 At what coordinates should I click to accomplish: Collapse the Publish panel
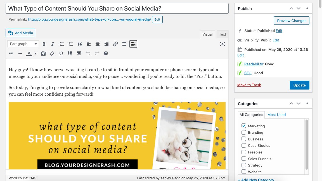pos(307,8)
